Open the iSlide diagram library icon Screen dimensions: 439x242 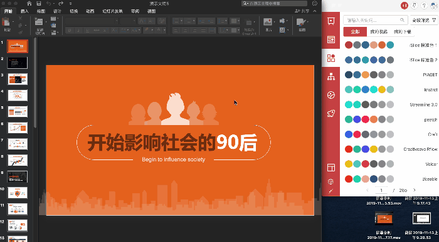[x=331, y=76]
